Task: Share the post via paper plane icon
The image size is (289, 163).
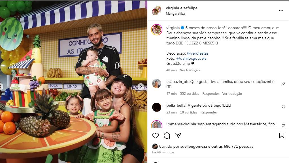Action: (x=178, y=135)
